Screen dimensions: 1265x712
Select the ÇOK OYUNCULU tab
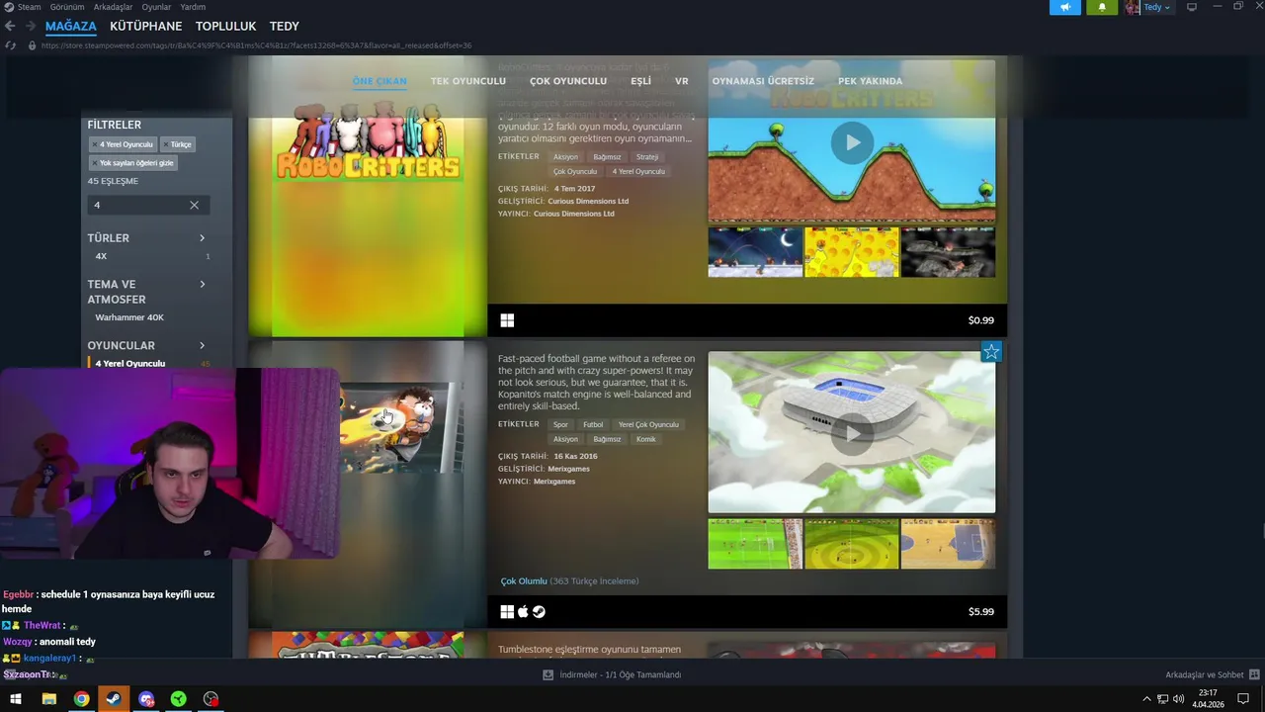[568, 81]
